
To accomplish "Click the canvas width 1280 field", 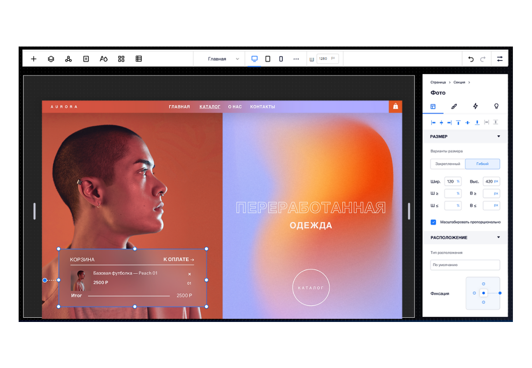I will click(x=327, y=59).
